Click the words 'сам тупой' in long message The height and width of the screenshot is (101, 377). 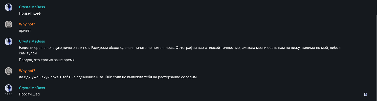tap(28, 53)
